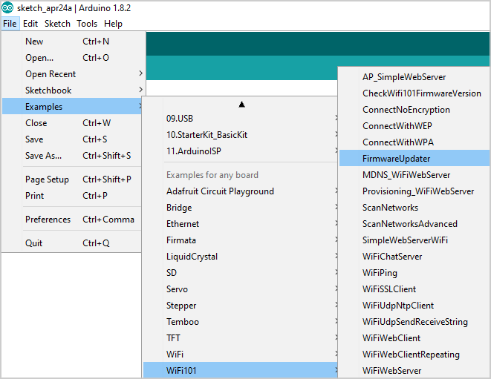Choose Print in the File menu
Viewport: 491px width, 379px height.
click(x=73, y=196)
